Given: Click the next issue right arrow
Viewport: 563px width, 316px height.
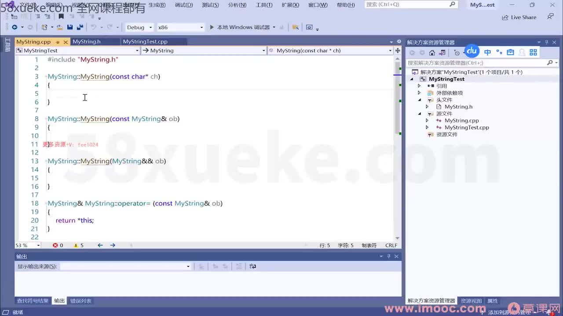Looking at the screenshot, I should (113, 245).
